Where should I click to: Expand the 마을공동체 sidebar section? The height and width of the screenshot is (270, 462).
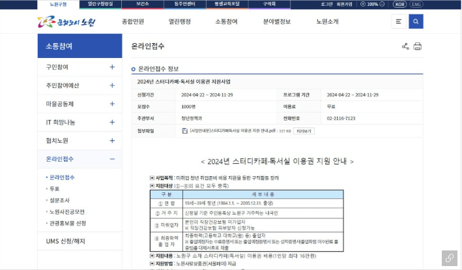[112, 104]
